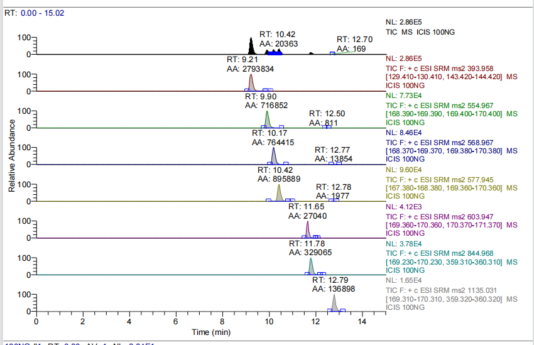Click the '6' tick on the time axis
The width and height of the screenshot is (534, 345).
(176, 322)
